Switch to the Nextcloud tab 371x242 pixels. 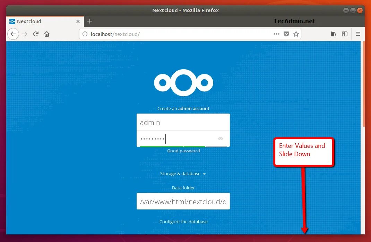[x=45, y=21]
